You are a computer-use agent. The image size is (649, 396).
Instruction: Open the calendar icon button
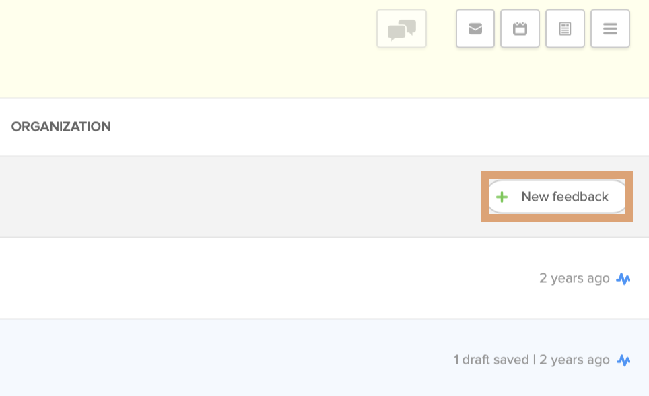point(520,29)
